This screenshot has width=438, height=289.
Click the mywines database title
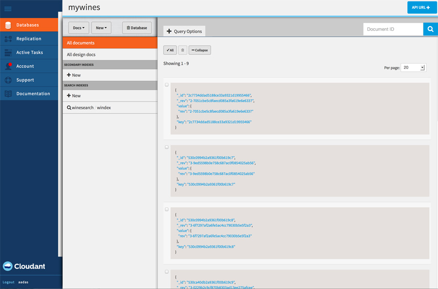point(84,7)
